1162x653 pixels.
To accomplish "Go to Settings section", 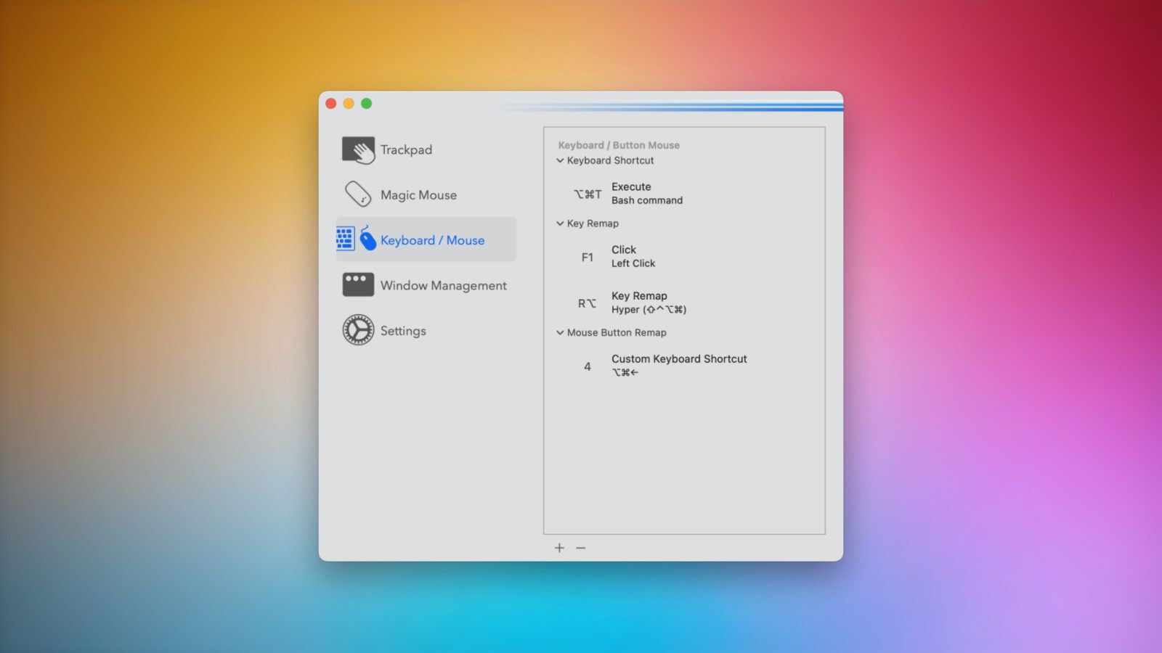I will click(426, 330).
